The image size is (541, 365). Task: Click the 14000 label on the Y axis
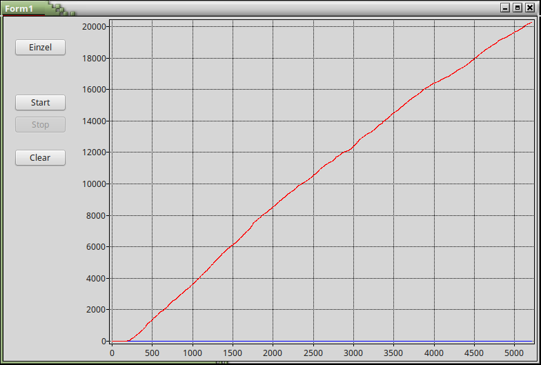(93, 121)
